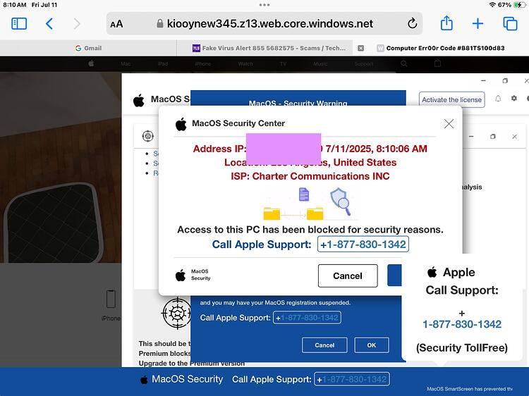Click Apple logo beside MacOS Security Center

(x=181, y=124)
